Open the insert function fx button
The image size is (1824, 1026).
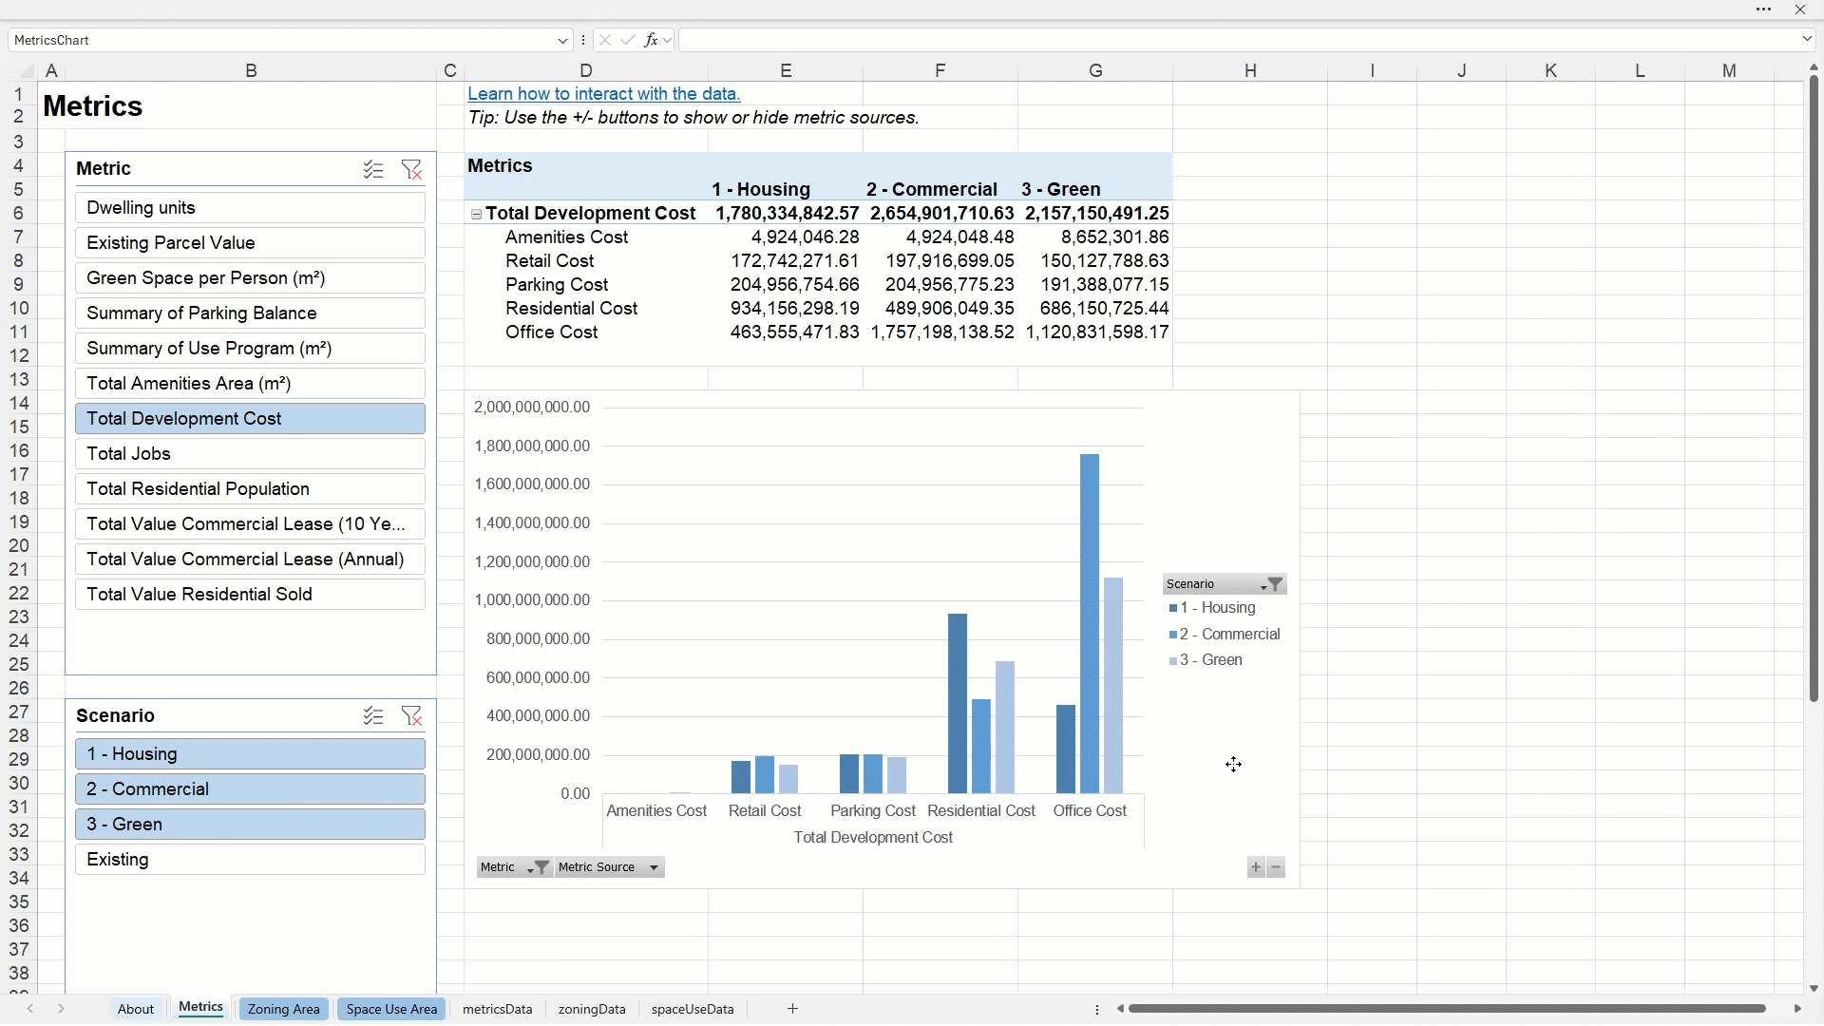(651, 40)
